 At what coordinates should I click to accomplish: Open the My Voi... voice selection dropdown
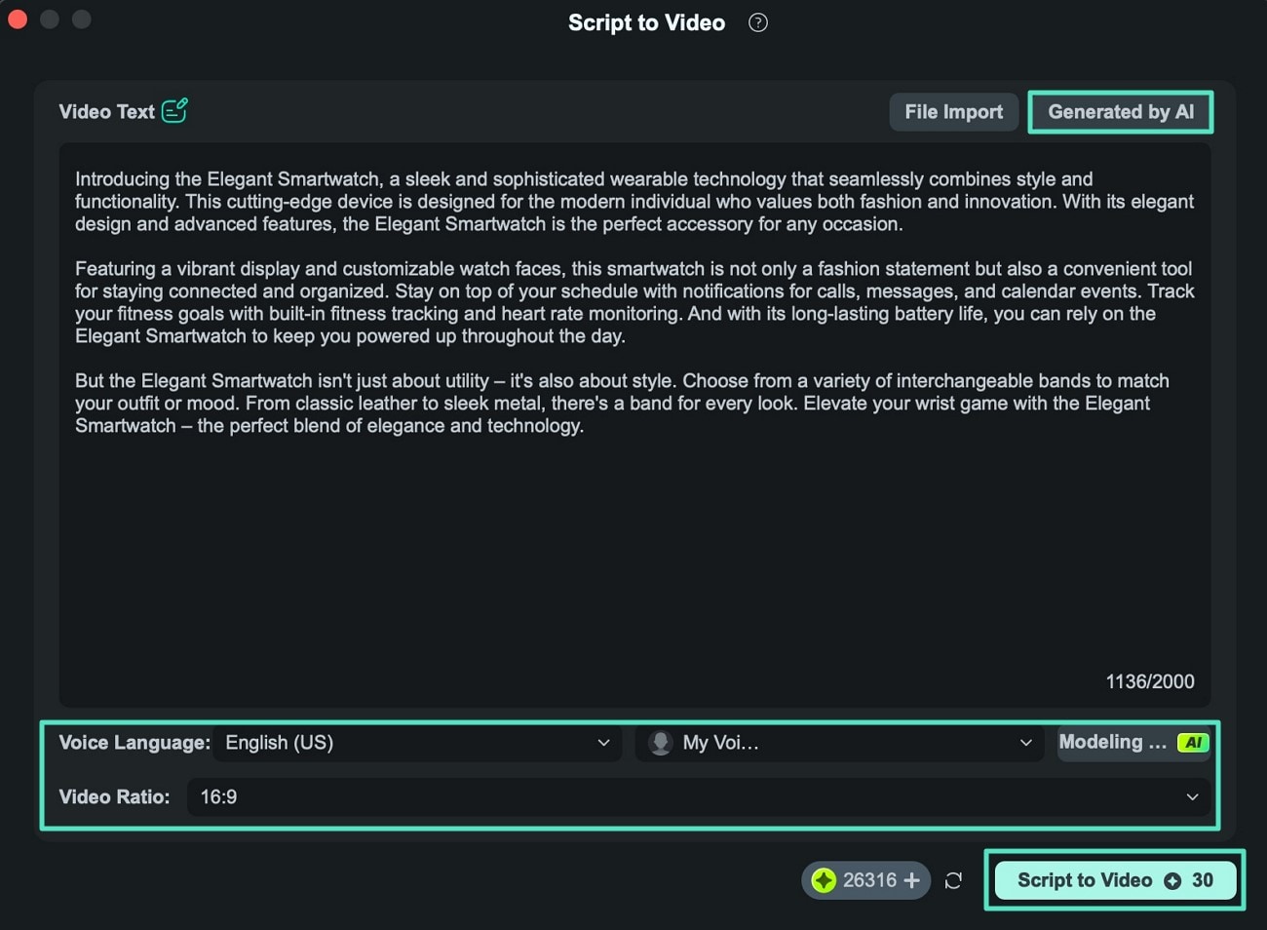[839, 743]
